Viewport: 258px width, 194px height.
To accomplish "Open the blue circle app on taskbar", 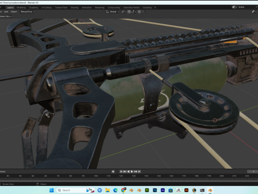I will point(99,190).
